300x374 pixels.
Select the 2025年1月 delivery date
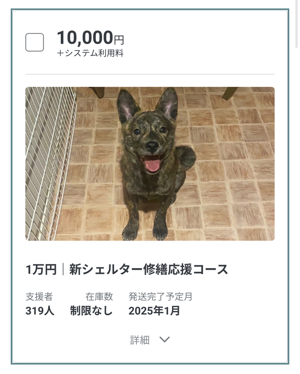pos(154,310)
